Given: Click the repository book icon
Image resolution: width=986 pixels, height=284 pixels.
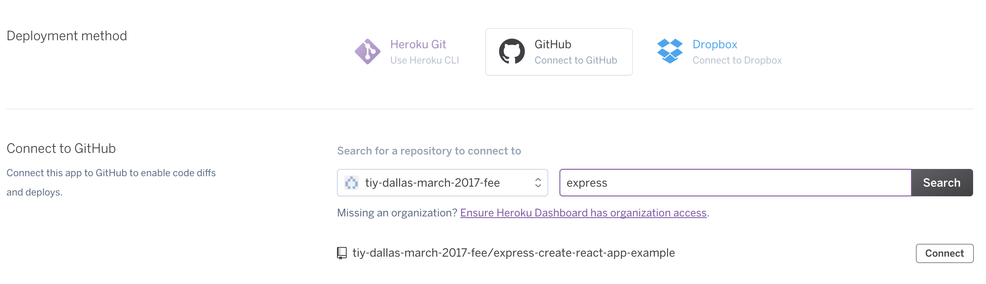Looking at the screenshot, I should [342, 253].
